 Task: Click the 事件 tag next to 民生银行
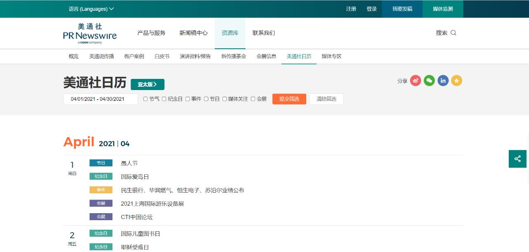point(101,190)
